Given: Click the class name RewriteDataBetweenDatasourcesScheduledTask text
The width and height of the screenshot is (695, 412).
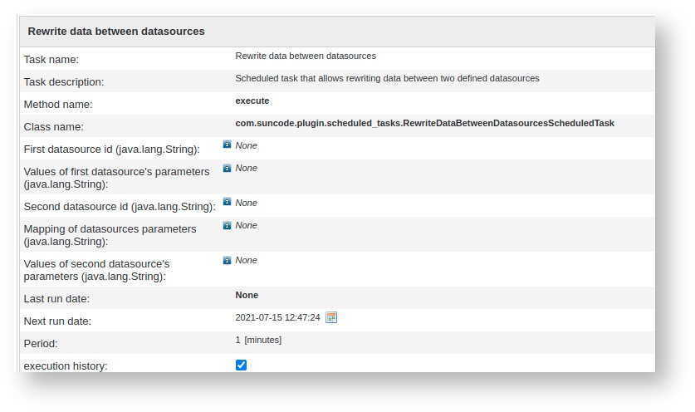Looking at the screenshot, I should [424, 123].
